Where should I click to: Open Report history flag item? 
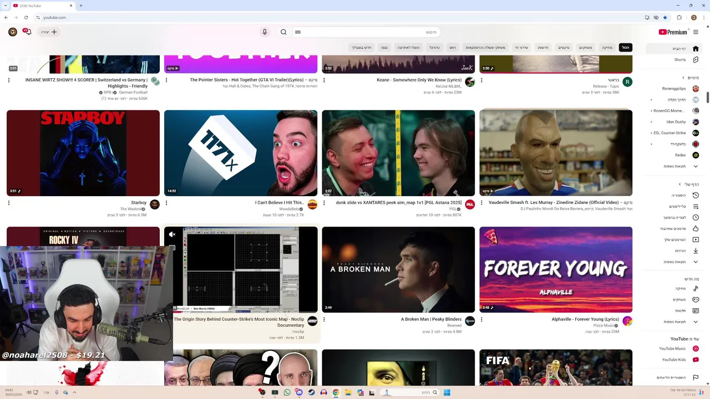point(674,377)
